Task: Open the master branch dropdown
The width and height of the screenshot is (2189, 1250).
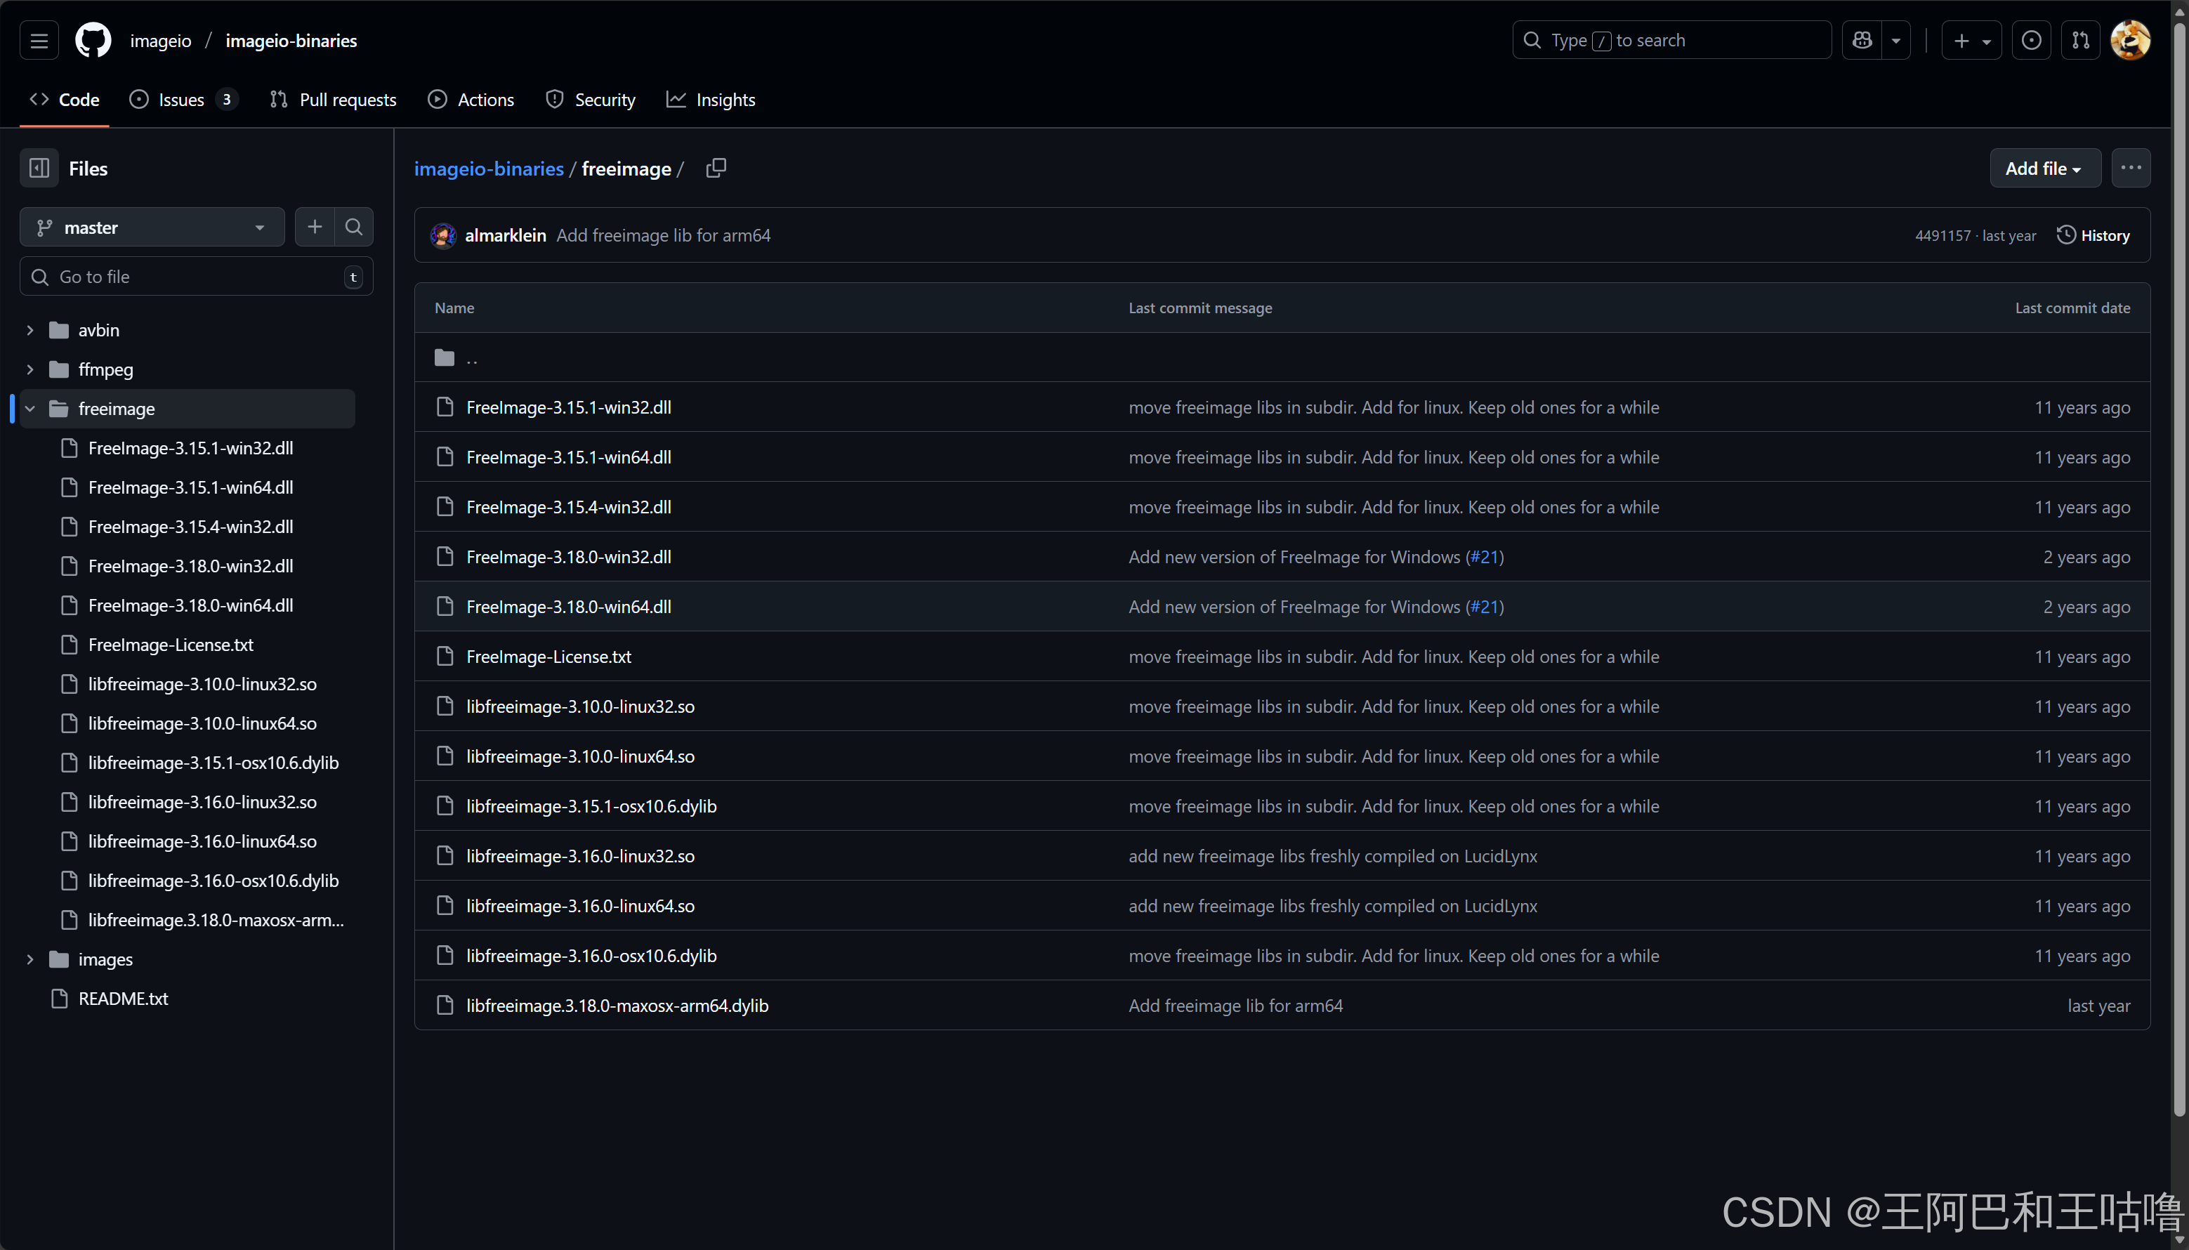Action: coord(152,228)
